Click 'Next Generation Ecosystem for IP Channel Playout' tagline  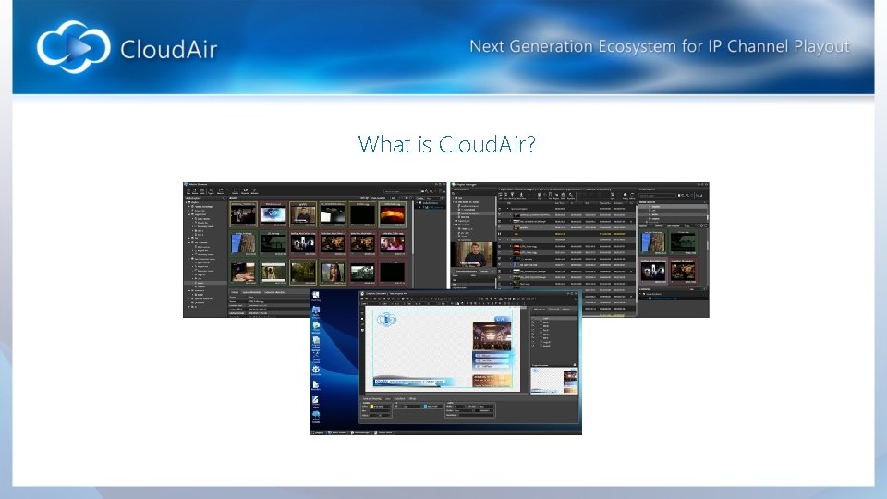coord(660,46)
